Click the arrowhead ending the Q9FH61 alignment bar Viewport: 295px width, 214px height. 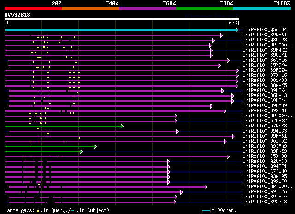coord(234,137)
